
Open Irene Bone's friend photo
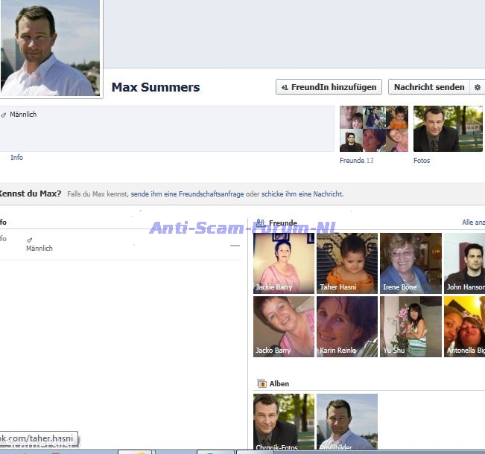coord(410,263)
